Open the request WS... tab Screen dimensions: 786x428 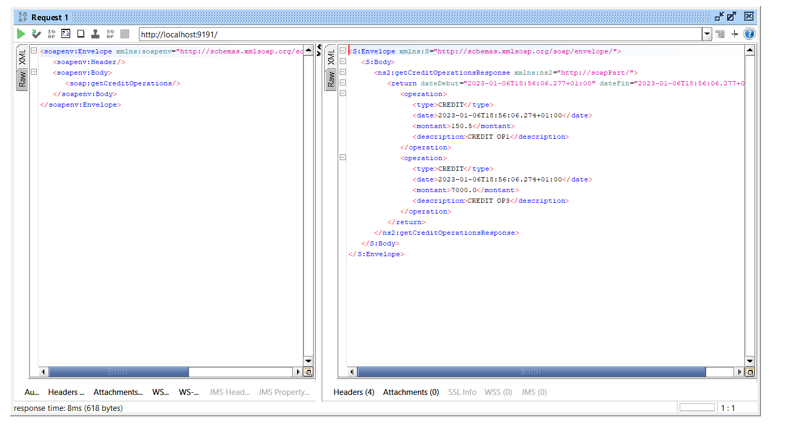[x=160, y=392]
